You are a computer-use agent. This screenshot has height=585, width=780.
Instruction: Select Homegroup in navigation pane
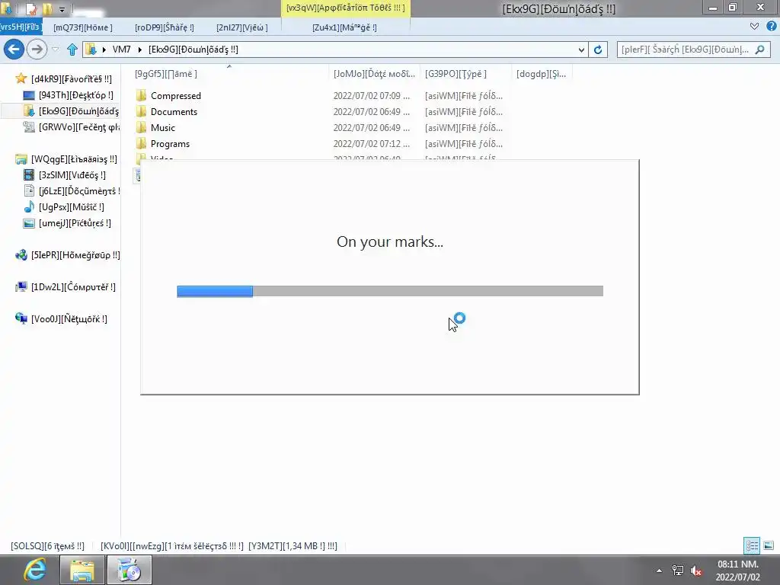click(75, 255)
